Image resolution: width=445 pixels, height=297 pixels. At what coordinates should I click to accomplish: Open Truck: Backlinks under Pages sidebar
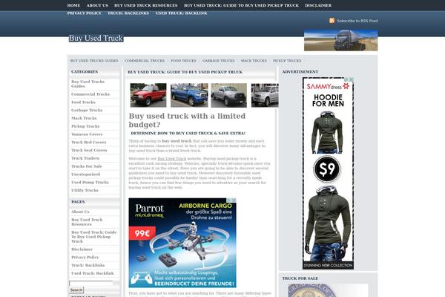(x=88, y=265)
